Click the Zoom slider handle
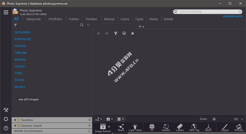The width and height of the screenshot is (246, 134). click(x=214, y=119)
